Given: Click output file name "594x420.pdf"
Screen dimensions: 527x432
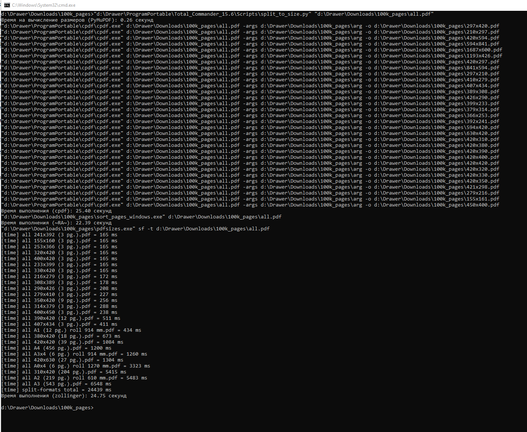Looking at the screenshot, I should [483, 127].
